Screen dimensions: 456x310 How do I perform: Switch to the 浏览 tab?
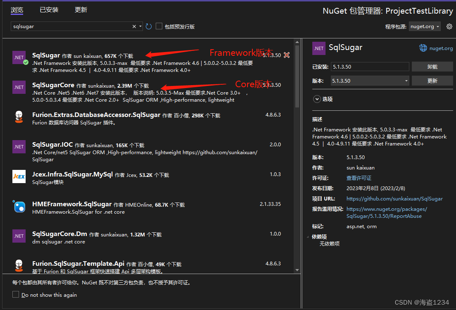pos(17,10)
